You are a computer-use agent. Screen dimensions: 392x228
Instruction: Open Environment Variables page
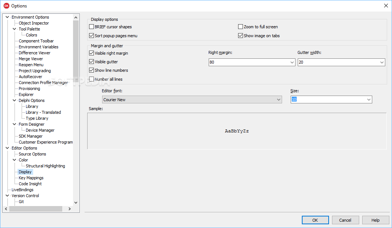[x=38, y=47]
